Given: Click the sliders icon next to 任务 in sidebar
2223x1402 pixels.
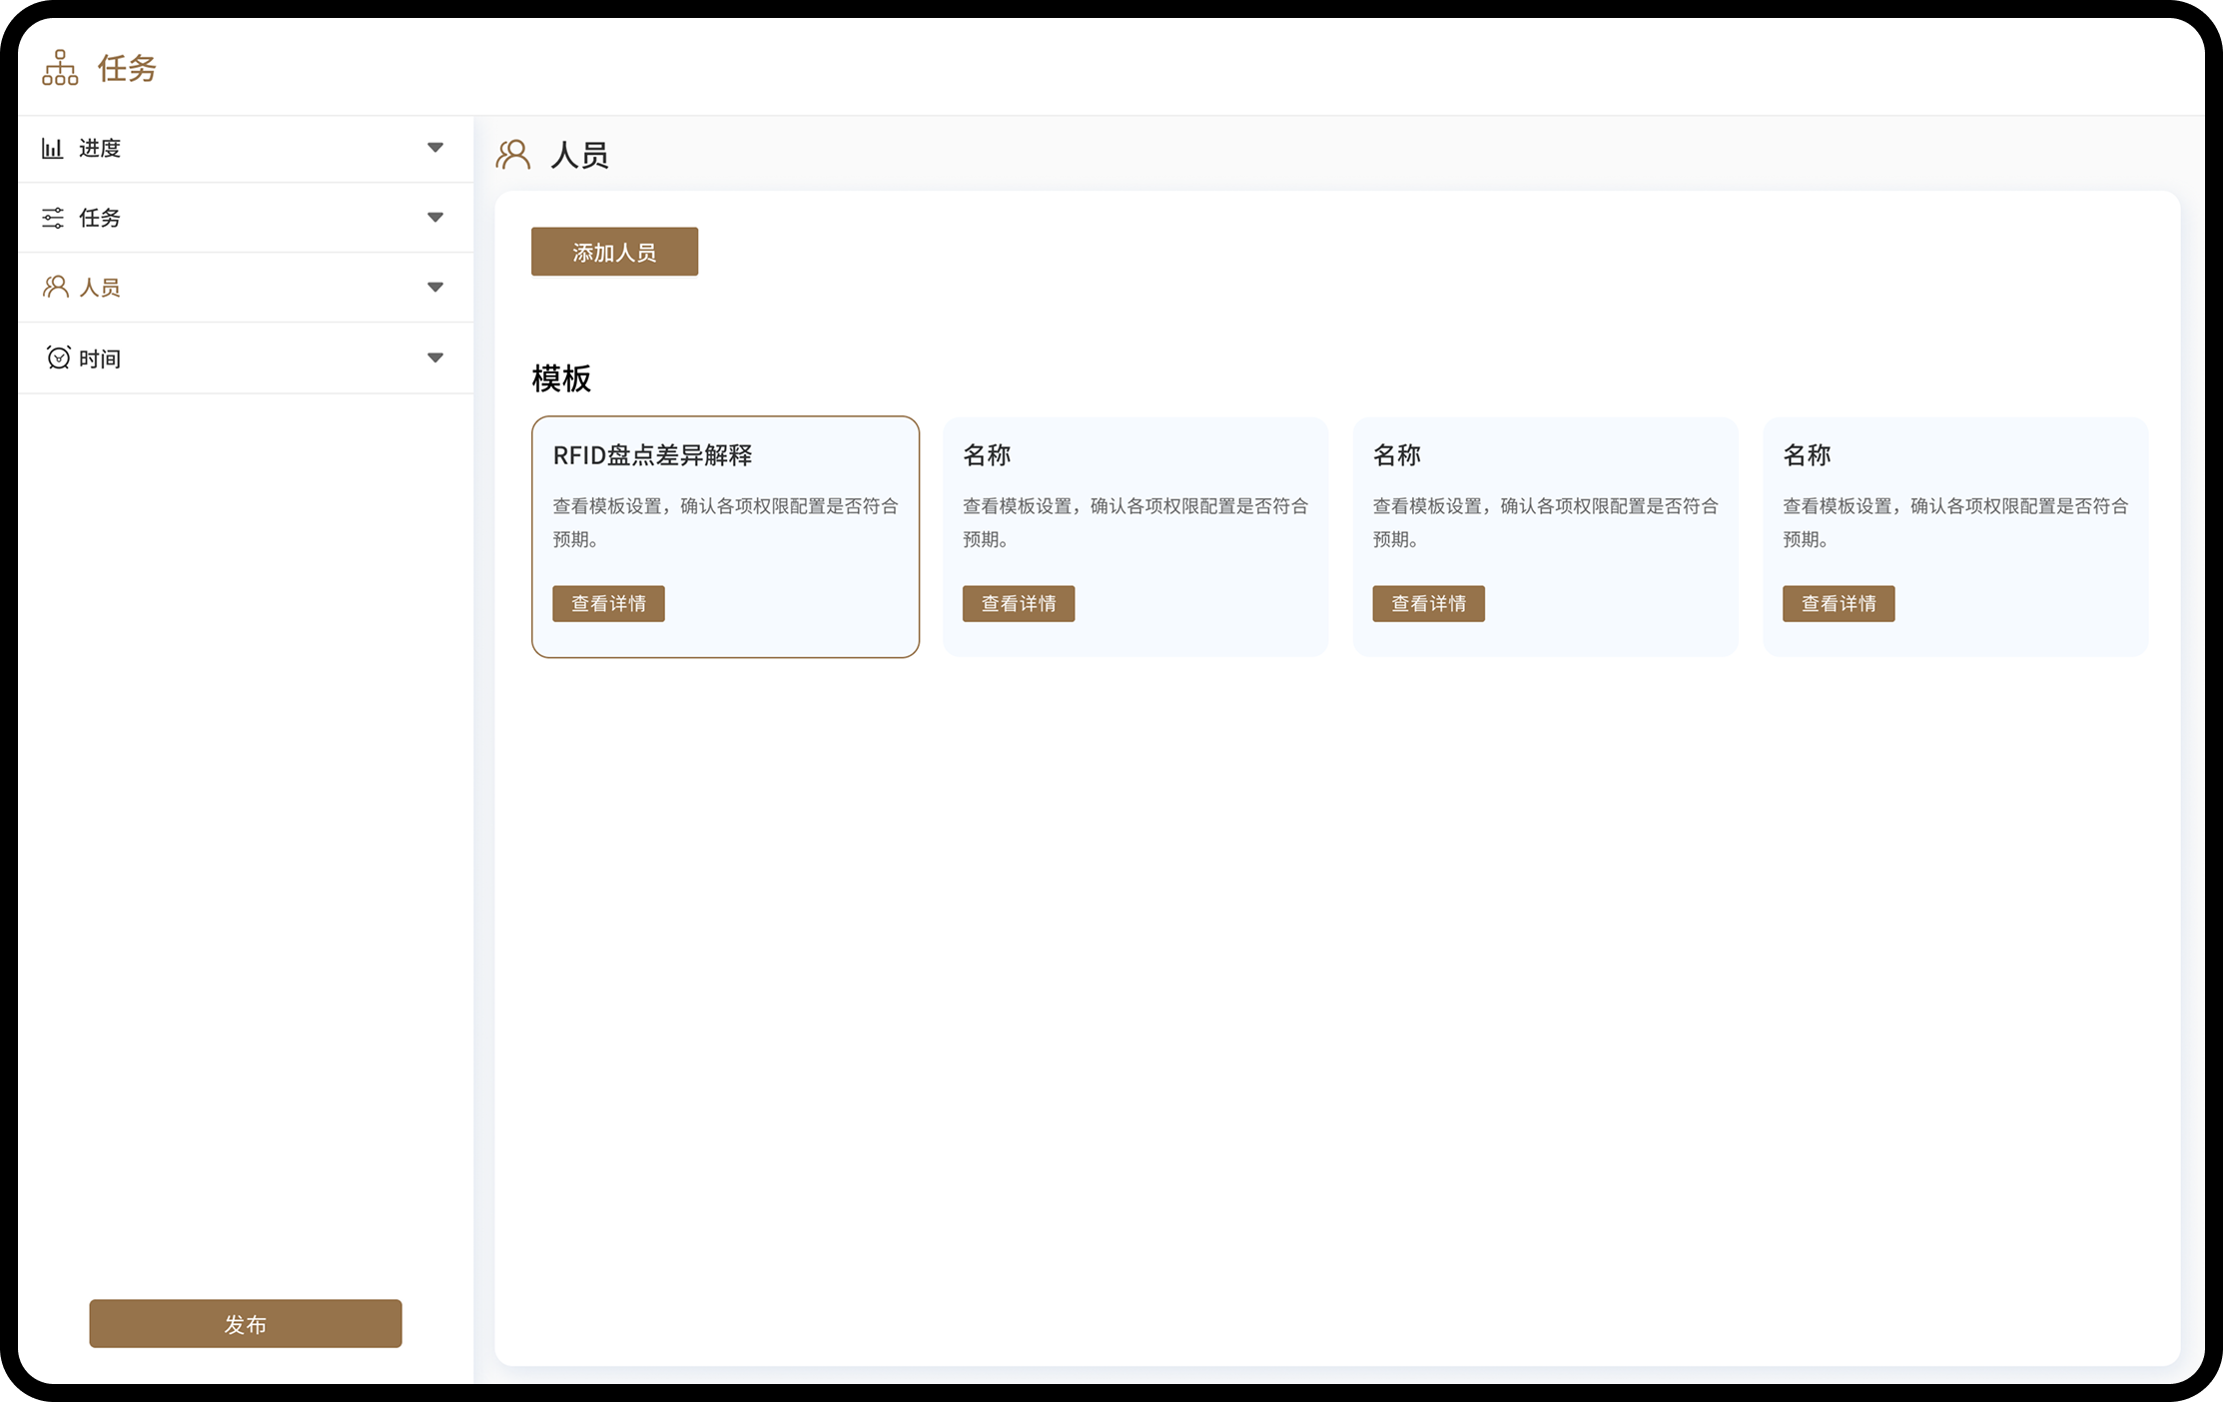Looking at the screenshot, I should click(x=52, y=218).
